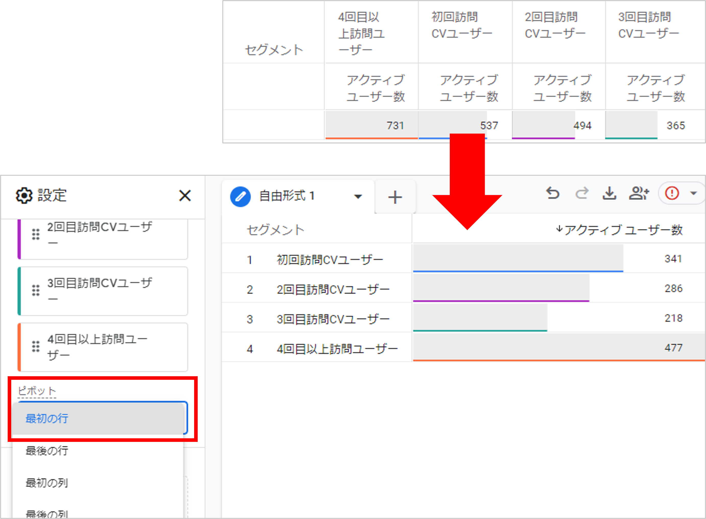Select the 最後の行 pivot option

[46, 452]
